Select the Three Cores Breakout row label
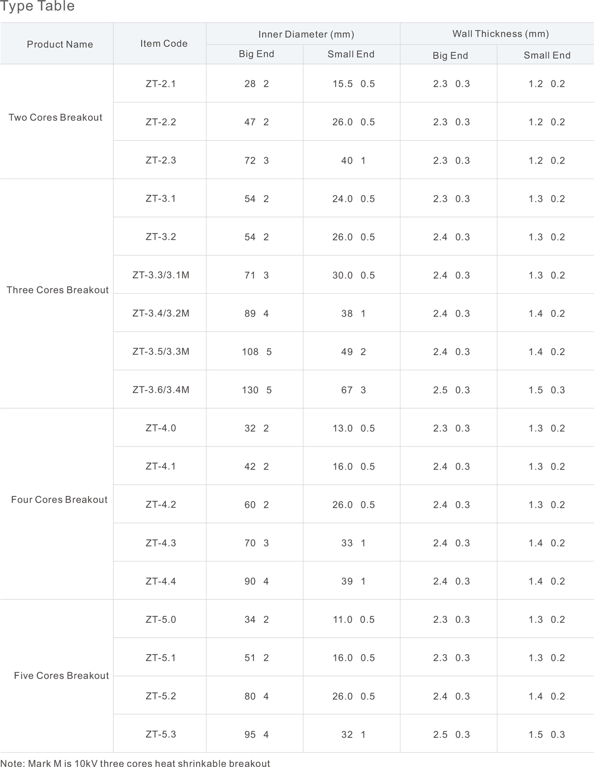The width and height of the screenshot is (594, 767). [x=57, y=290]
